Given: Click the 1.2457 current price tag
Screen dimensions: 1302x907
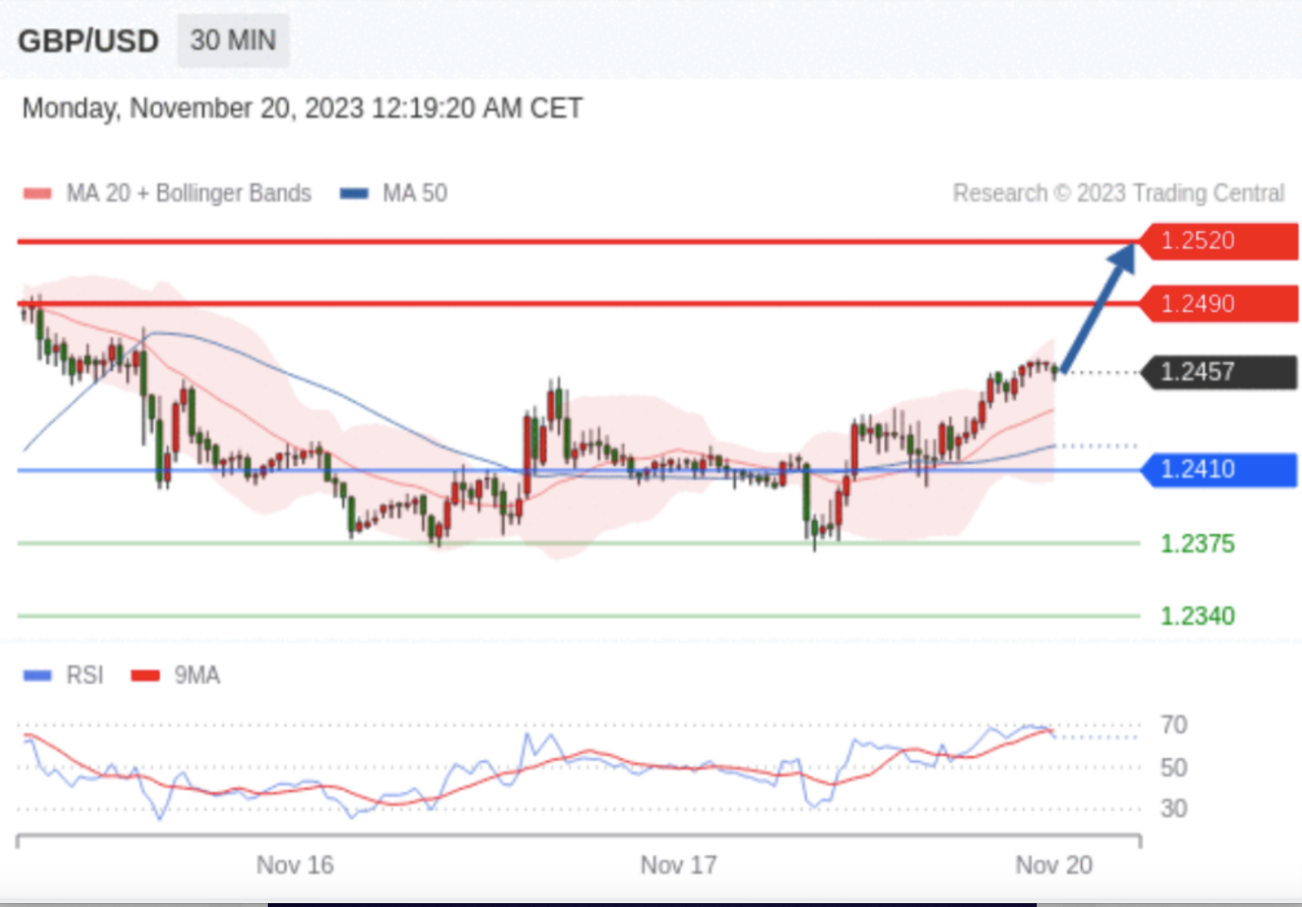Looking at the screenshot, I should pos(1219,372).
